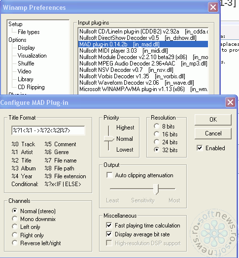The width and height of the screenshot is (239, 258).
Task: Click the Priority slider thumb
Action: click(109, 138)
